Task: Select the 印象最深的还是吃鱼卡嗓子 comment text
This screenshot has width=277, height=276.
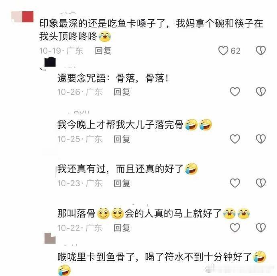Action: pos(151,30)
